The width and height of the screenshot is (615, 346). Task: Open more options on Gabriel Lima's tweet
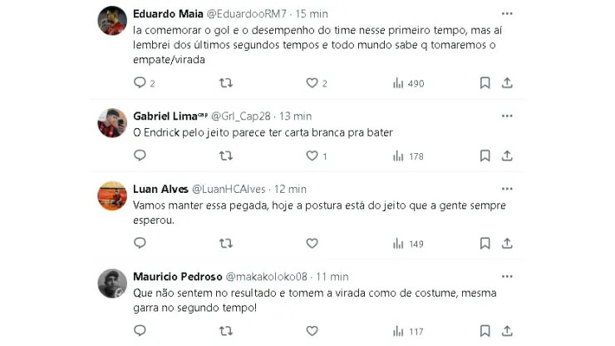tap(507, 116)
